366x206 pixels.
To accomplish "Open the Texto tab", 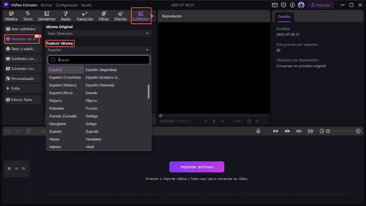I will (27, 16).
